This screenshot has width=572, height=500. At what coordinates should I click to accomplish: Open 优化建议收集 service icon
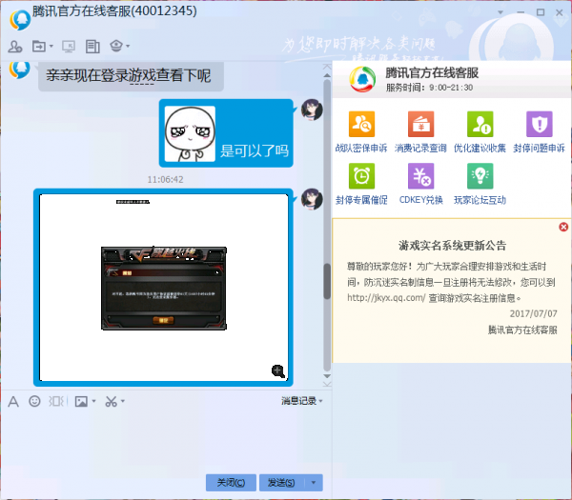(x=480, y=124)
